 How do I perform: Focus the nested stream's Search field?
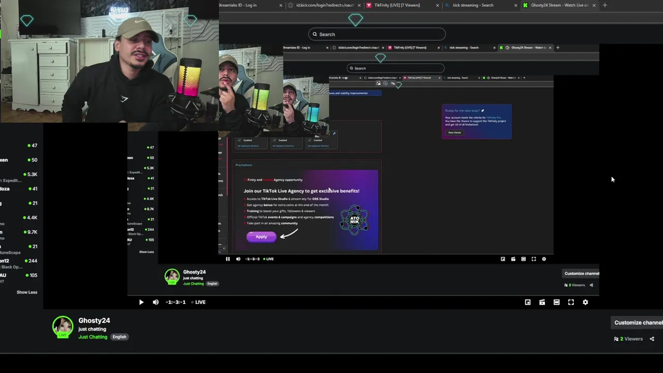(396, 68)
